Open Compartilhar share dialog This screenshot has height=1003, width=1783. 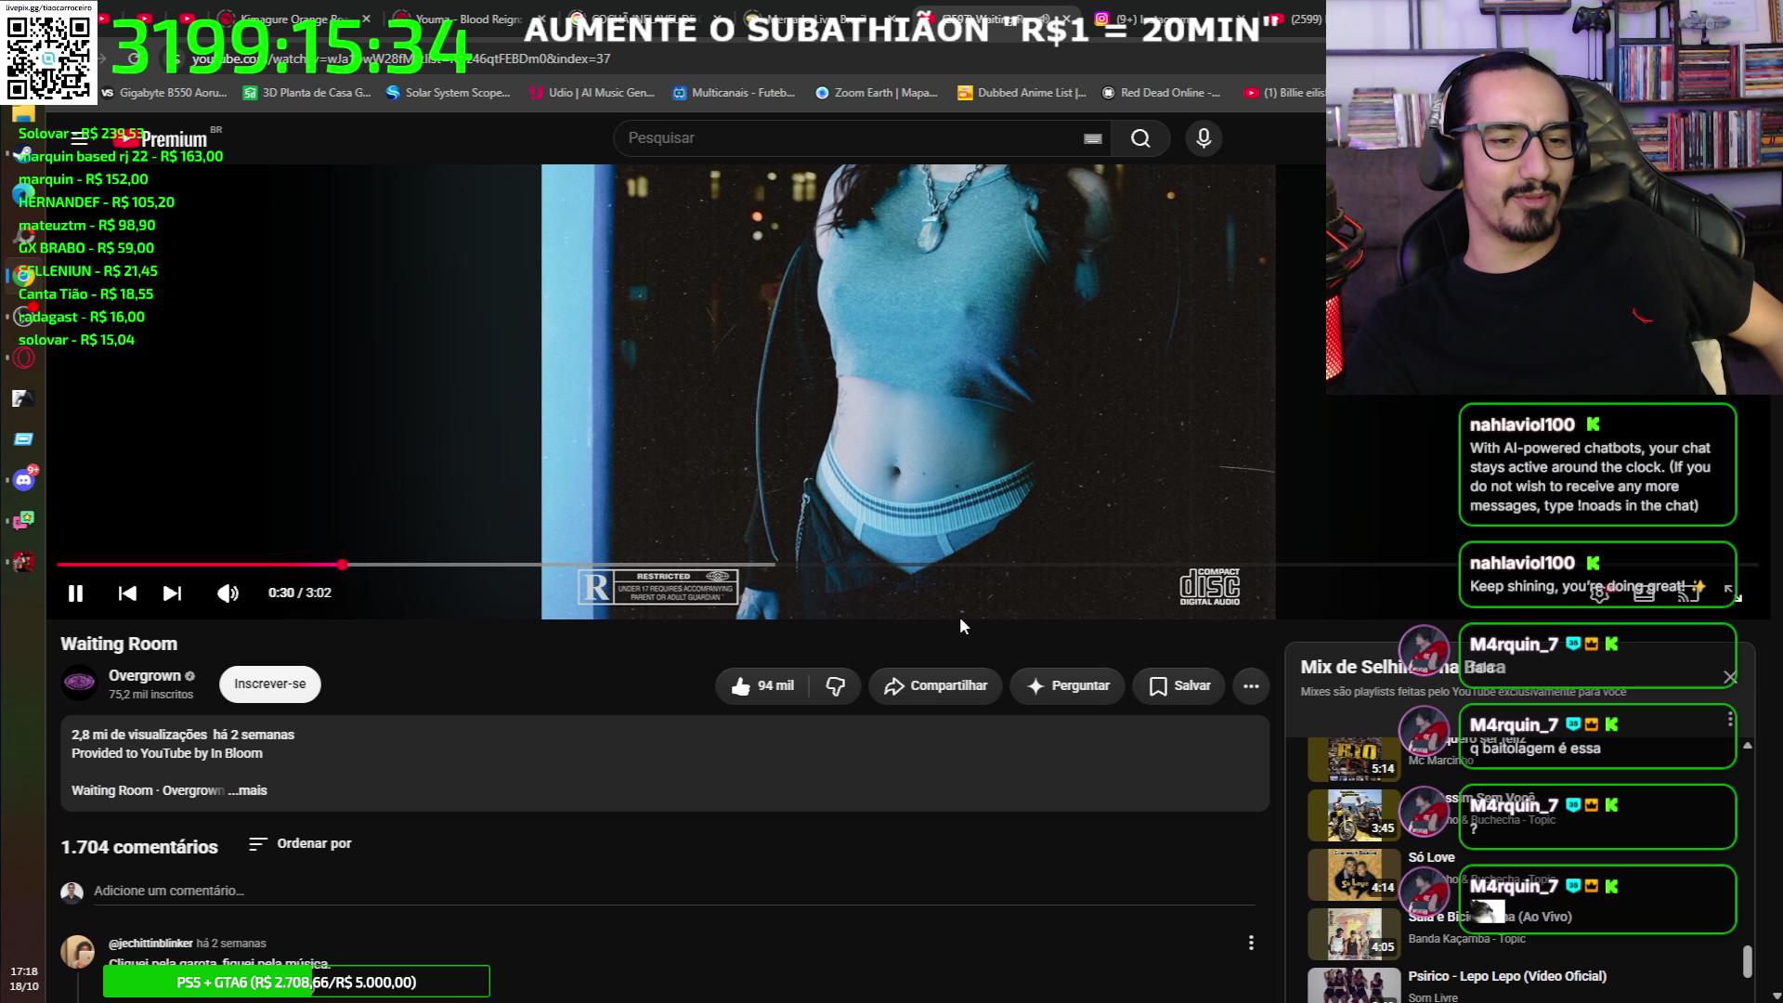tap(935, 686)
